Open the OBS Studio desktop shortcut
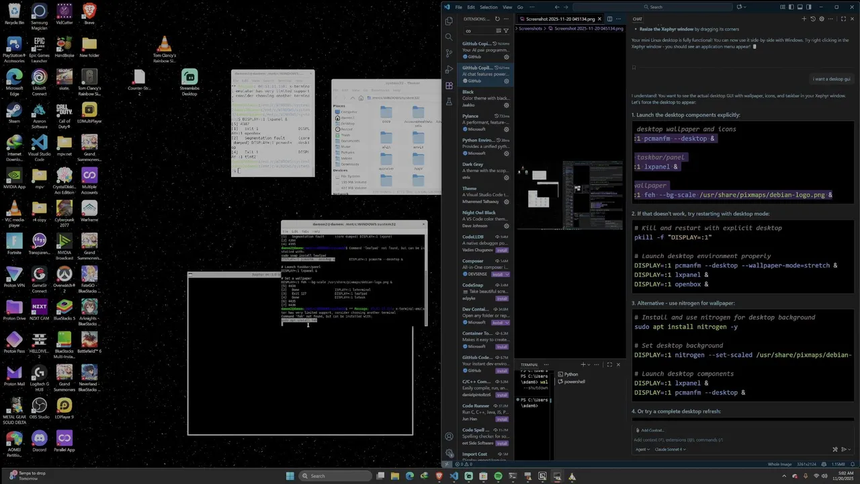The image size is (860, 484). point(39,408)
